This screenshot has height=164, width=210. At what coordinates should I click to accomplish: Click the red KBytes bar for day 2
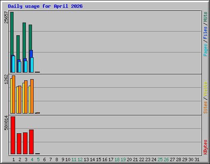[19, 143]
